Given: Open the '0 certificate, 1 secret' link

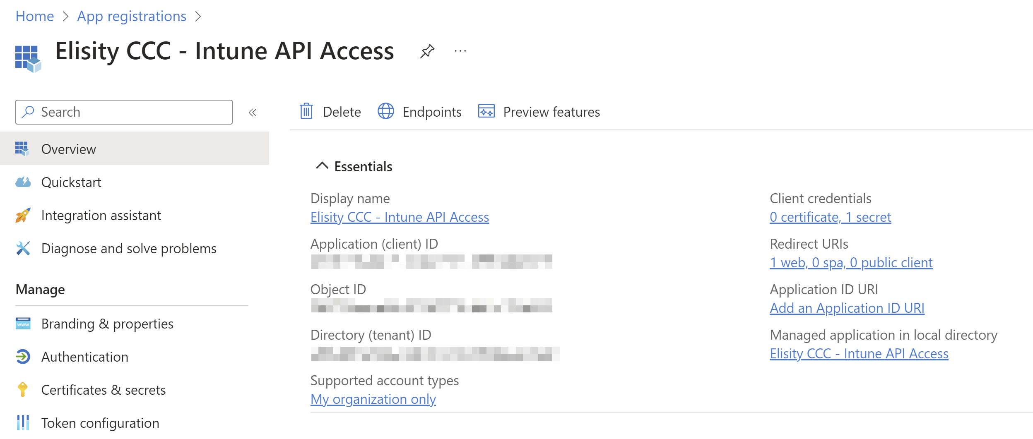Looking at the screenshot, I should pyautogui.click(x=830, y=217).
